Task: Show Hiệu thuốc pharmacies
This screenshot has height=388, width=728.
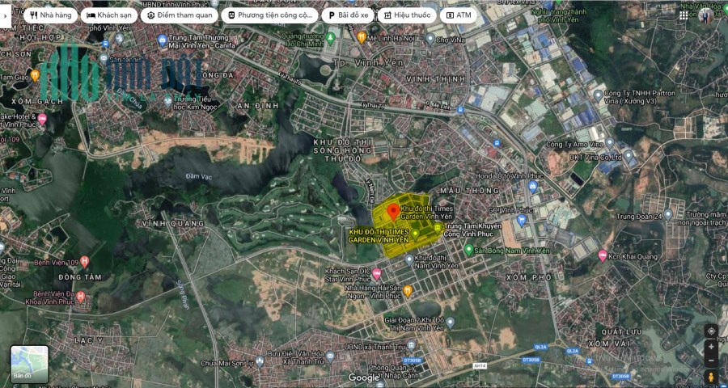Action: [x=407, y=15]
